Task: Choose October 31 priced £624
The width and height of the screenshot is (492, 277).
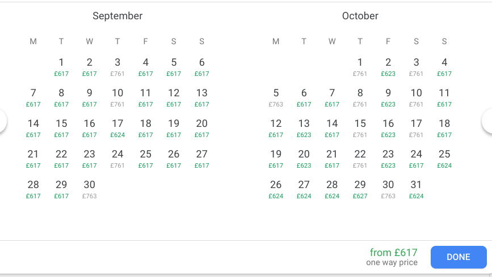Action: point(417,189)
